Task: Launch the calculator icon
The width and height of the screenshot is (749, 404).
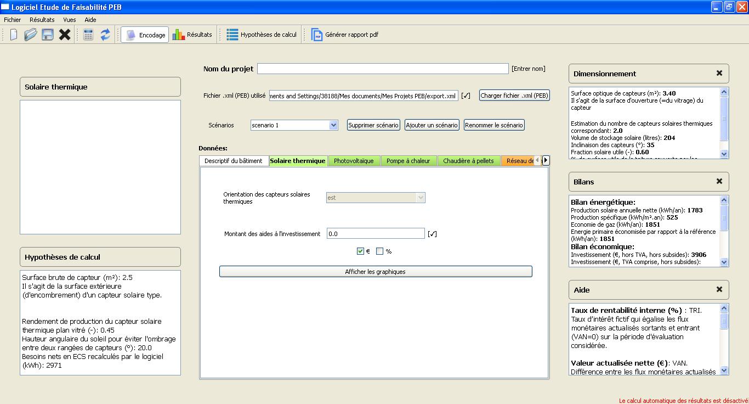Action: pos(88,35)
